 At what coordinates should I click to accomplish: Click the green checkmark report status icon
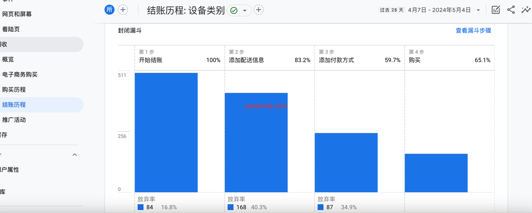coord(234,11)
